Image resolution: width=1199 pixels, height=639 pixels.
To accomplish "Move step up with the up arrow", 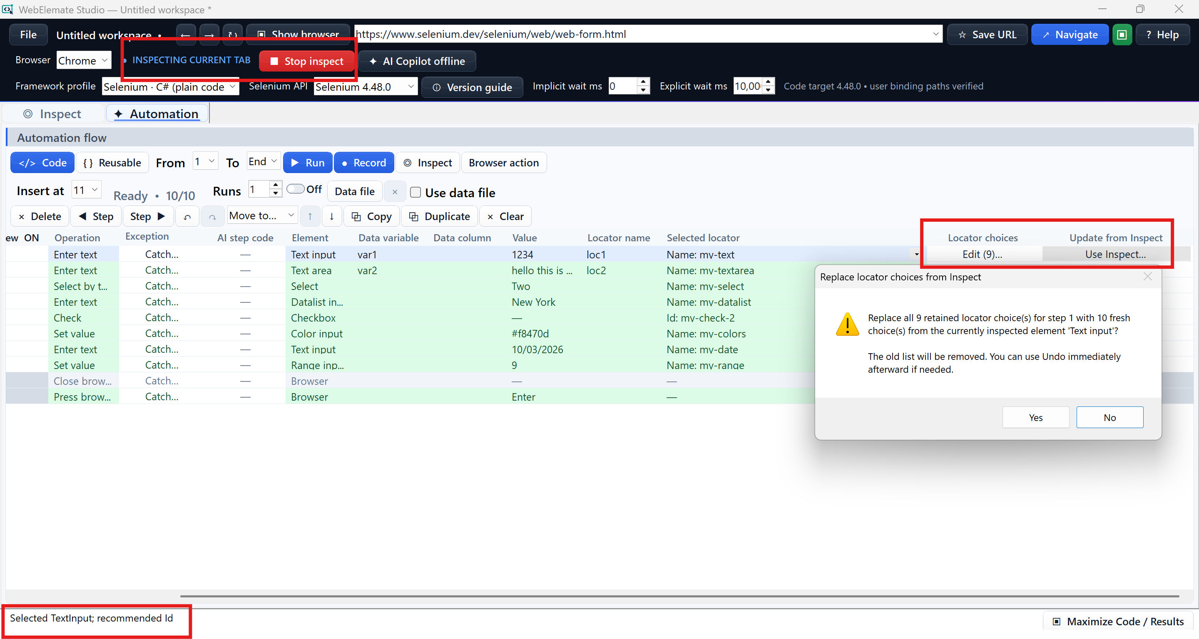I will pyautogui.click(x=309, y=216).
